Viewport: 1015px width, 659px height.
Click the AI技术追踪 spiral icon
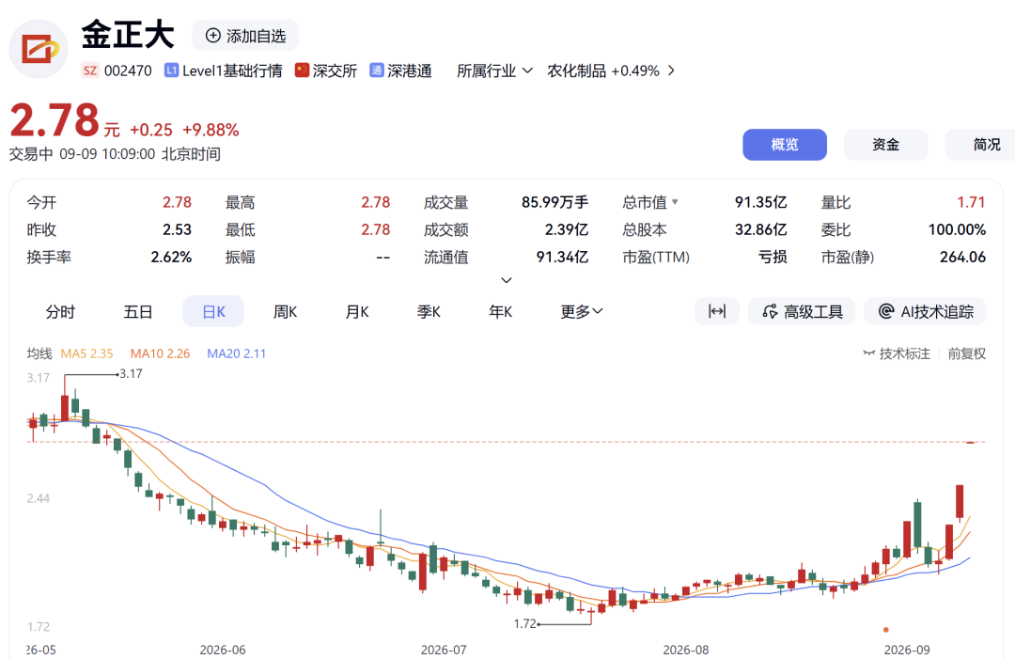coord(886,311)
